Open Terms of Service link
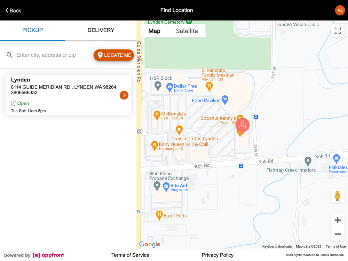 click(x=130, y=255)
